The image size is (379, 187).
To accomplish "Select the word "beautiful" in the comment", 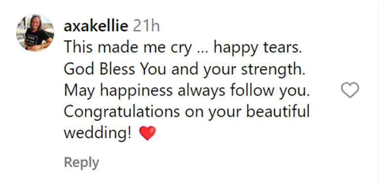I will tap(278, 112).
